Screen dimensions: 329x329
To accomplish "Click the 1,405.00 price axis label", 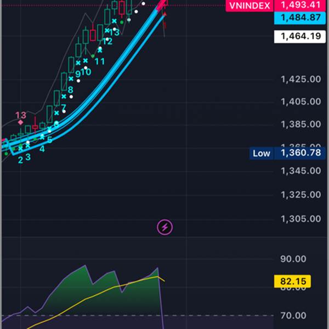I will [x=300, y=102].
